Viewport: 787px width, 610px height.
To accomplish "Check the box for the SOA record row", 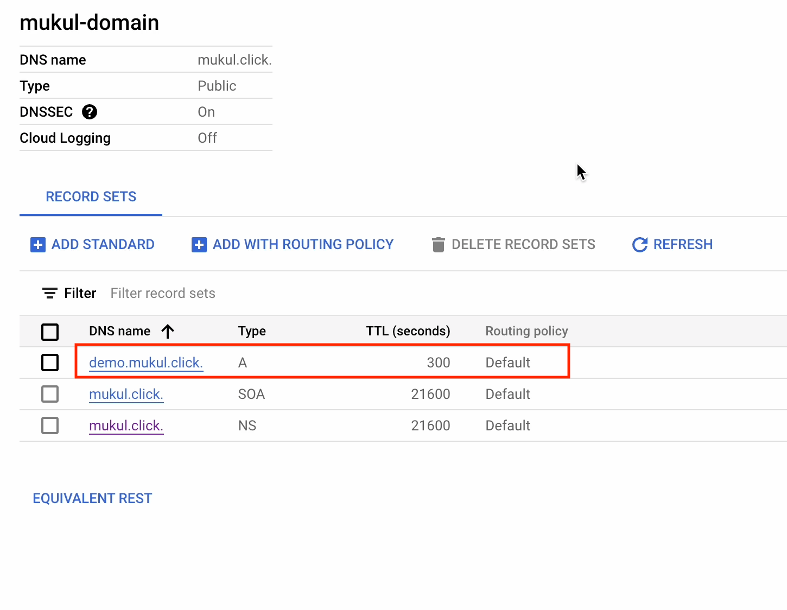I will click(x=50, y=394).
